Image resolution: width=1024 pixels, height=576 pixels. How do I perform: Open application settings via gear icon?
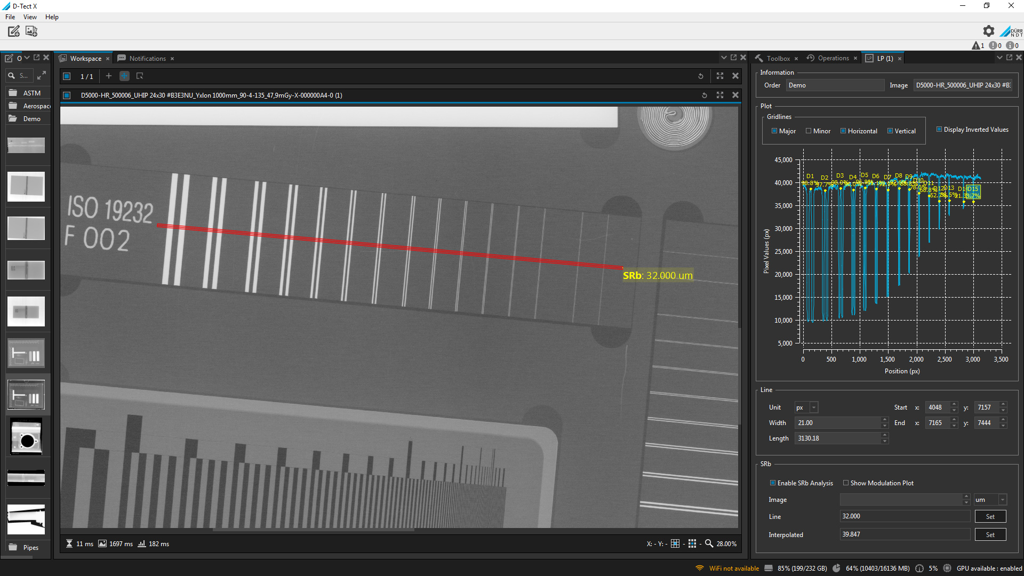point(988,31)
